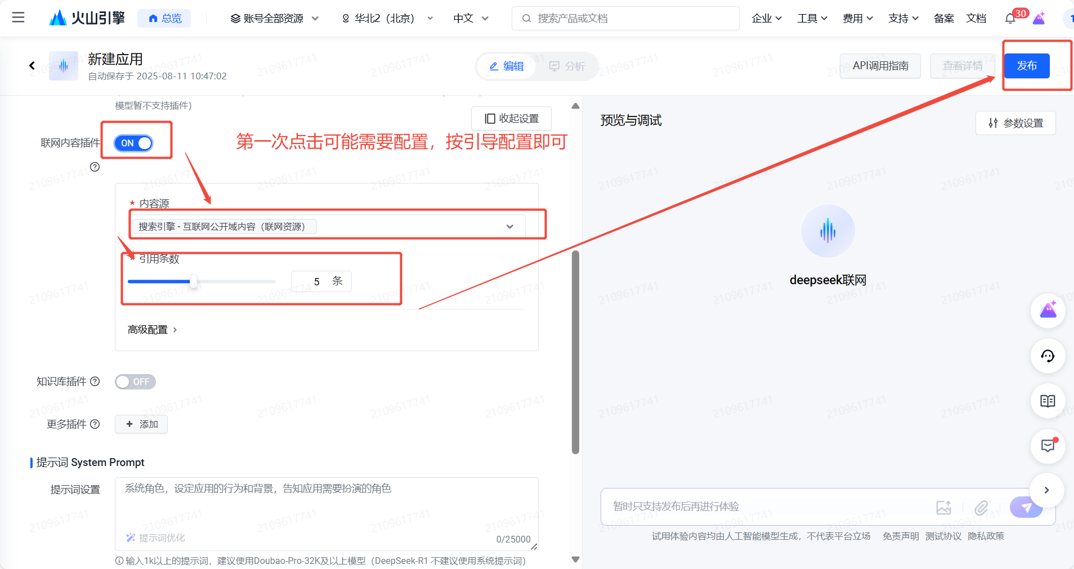Click the attachment paperclip icon
Screen dimensions: 1074x569
coord(981,508)
